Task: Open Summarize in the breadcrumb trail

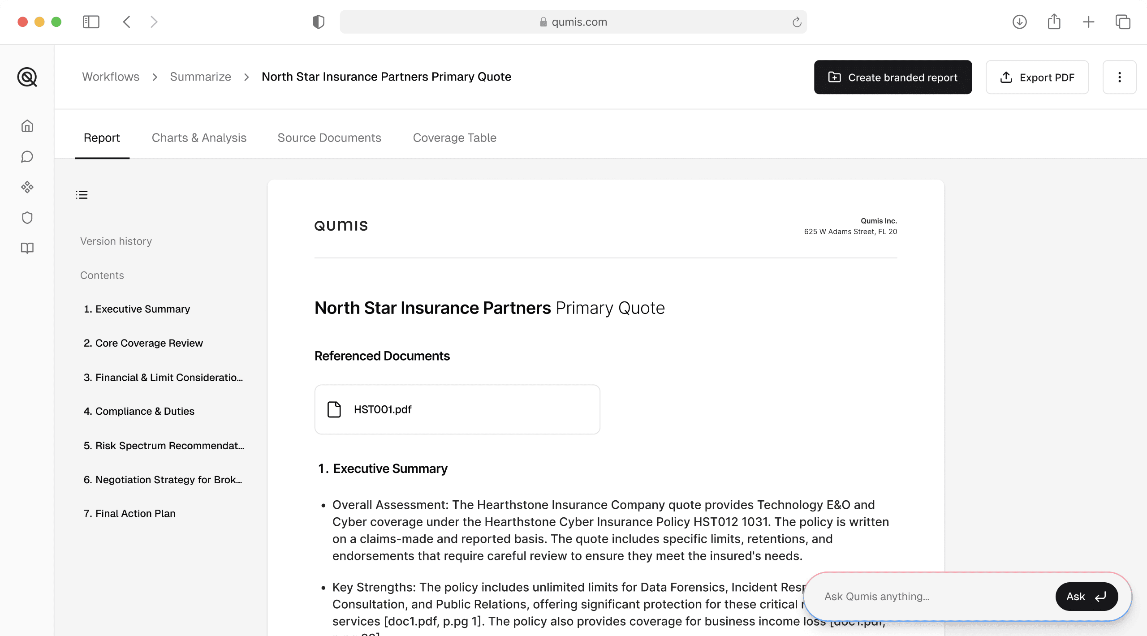Action: coord(200,77)
